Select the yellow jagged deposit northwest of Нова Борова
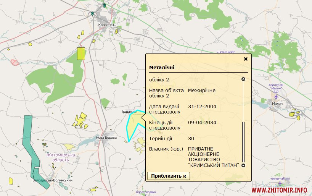The width and height of the screenshot is (312, 196). (x=80, y=119)
